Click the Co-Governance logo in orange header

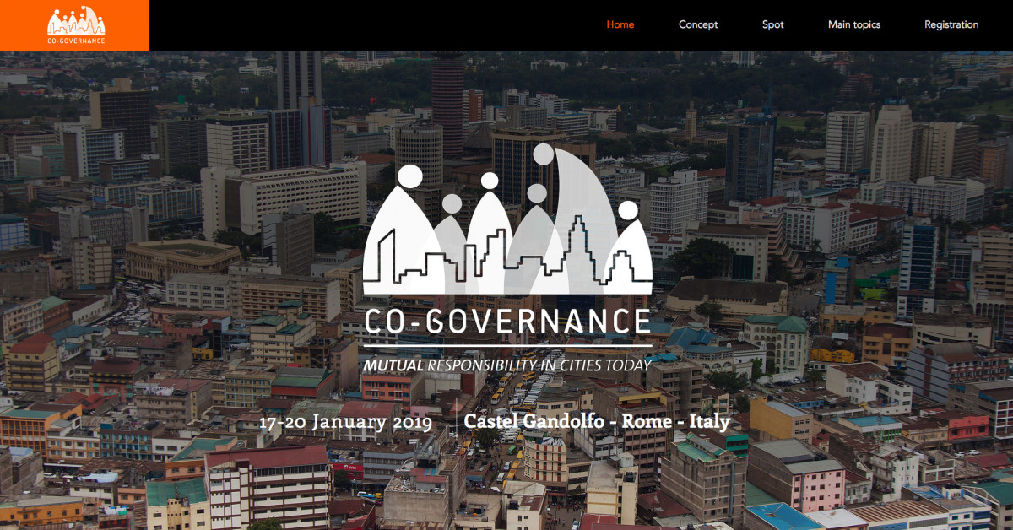click(x=76, y=25)
